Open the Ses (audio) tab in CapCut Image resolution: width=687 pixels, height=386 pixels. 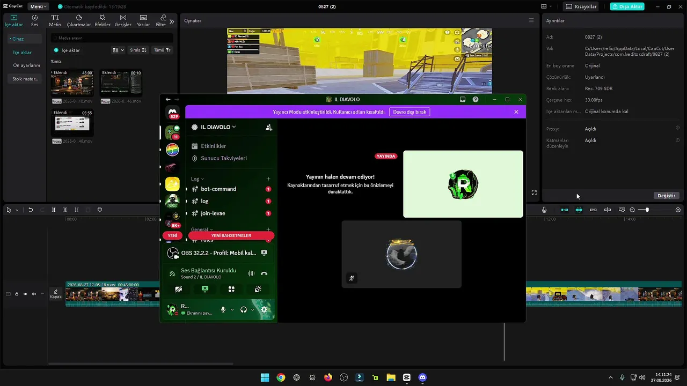click(34, 20)
